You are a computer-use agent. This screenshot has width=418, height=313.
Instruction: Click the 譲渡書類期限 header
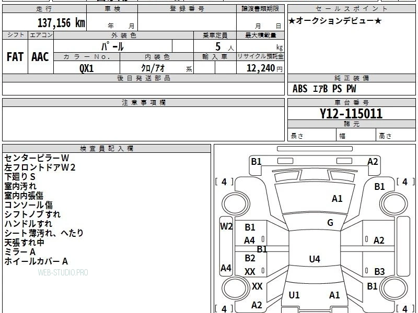click(260, 9)
